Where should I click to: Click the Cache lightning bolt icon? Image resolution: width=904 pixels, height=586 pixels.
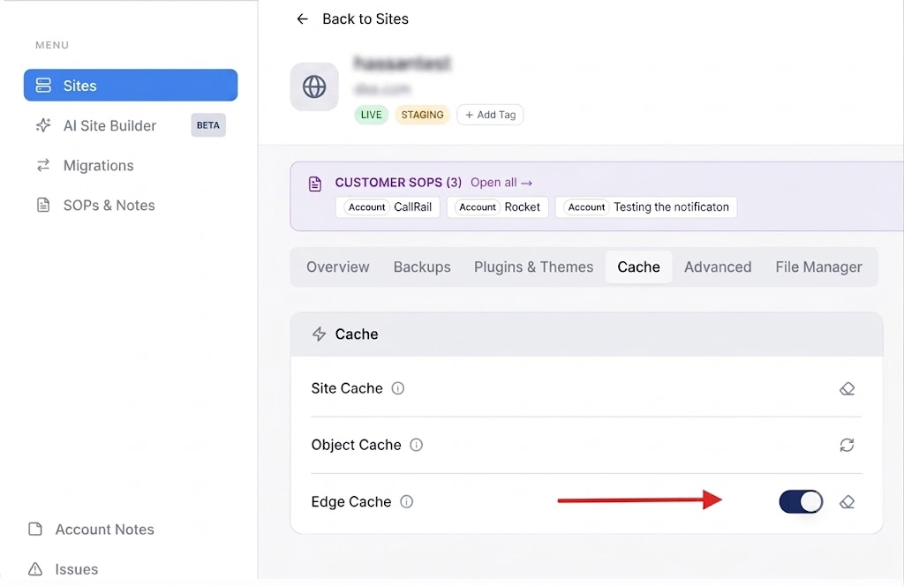[319, 334]
